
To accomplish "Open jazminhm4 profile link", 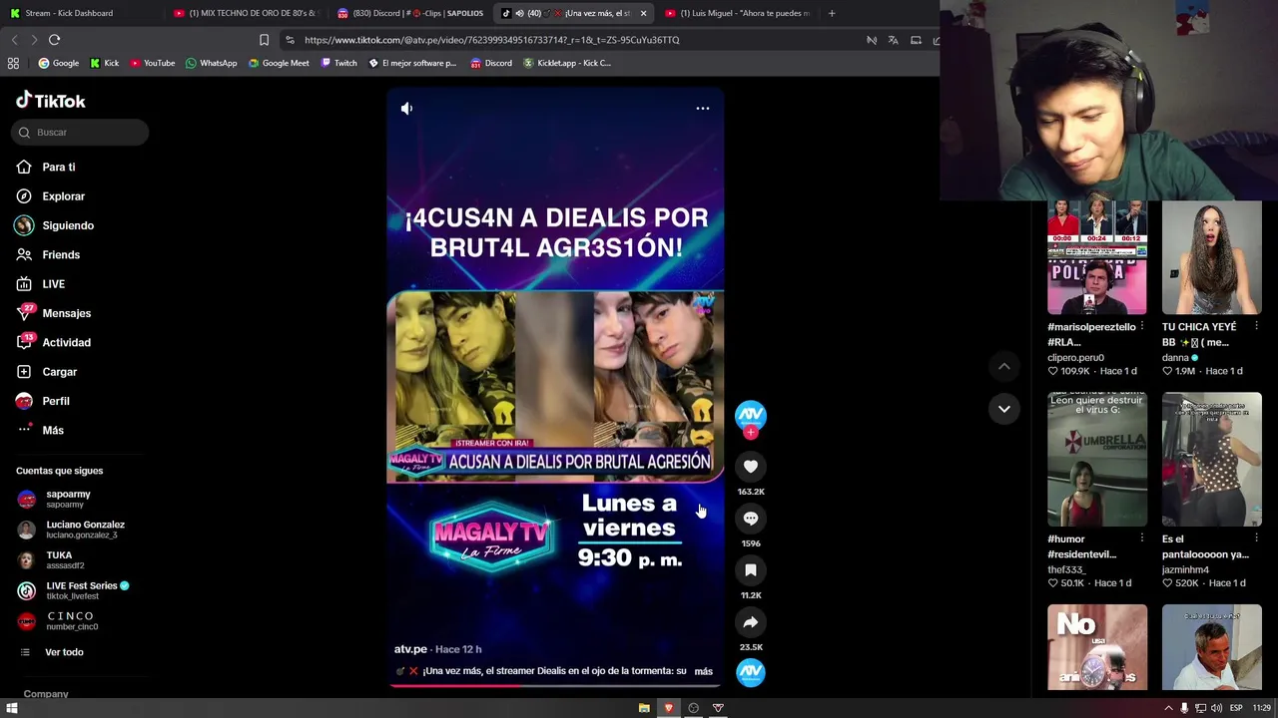I will (1185, 569).
